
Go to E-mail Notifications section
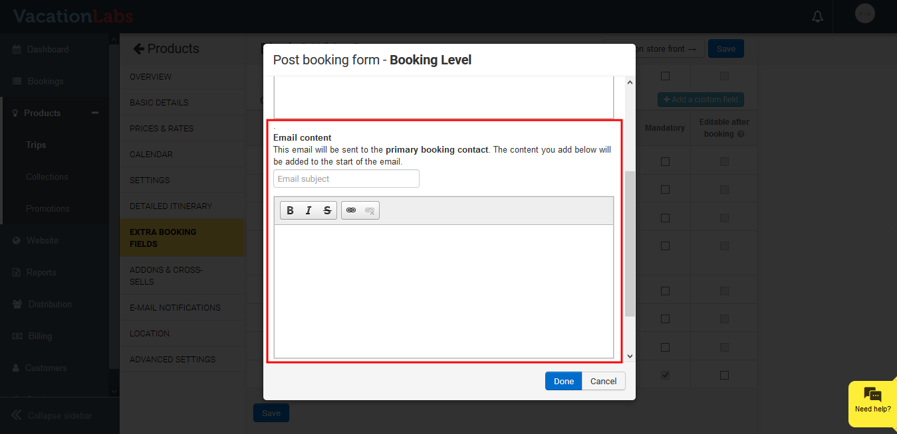click(175, 308)
